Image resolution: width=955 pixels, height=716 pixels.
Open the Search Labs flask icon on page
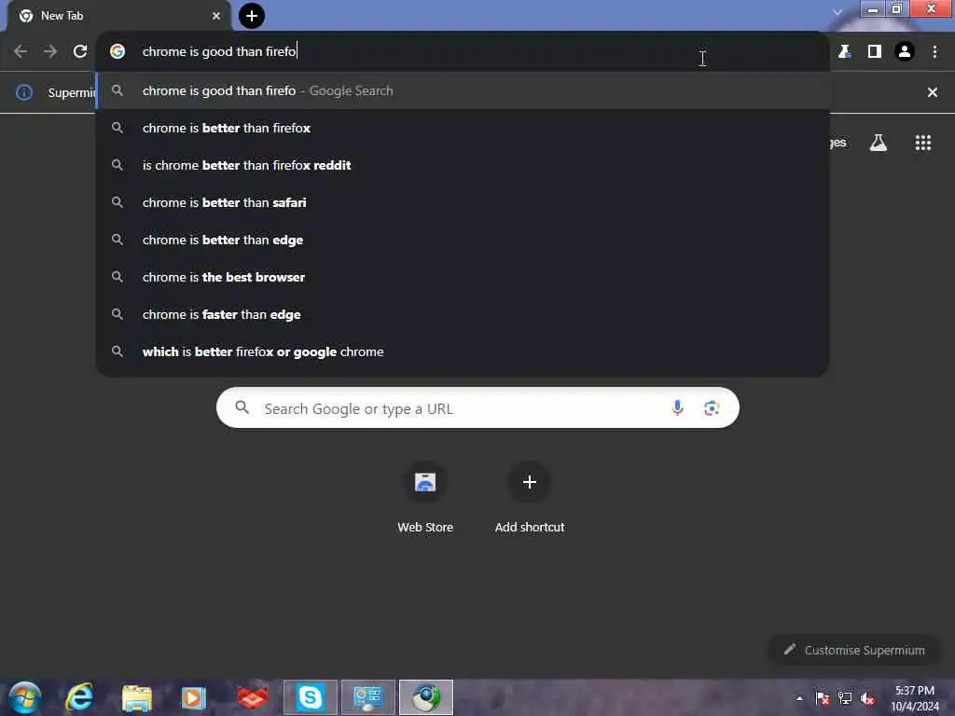coord(879,143)
